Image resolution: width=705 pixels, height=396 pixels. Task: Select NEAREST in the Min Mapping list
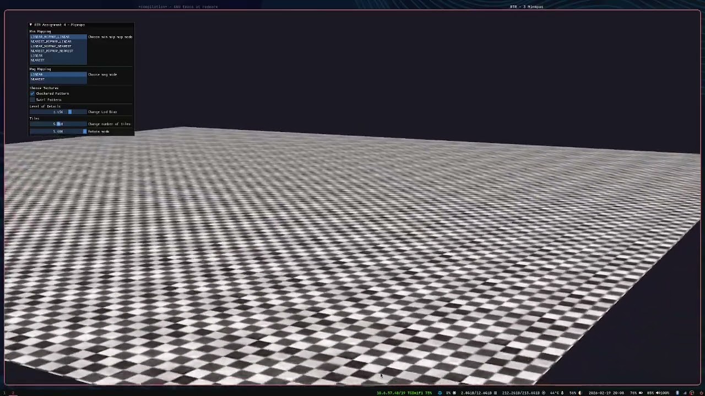click(58, 60)
